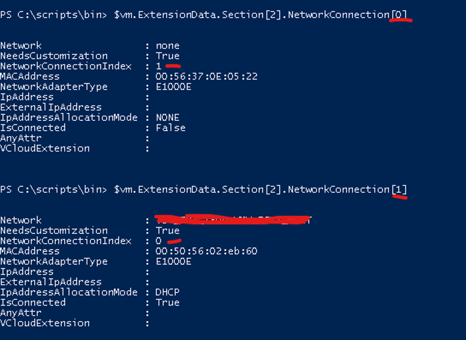Click the NetworkConnectionIndex value 1
The image size is (466, 340).
pyautogui.click(x=159, y=66)
